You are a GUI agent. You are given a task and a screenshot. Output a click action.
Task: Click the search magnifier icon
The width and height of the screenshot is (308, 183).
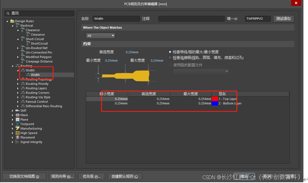(x=8, y=13)
